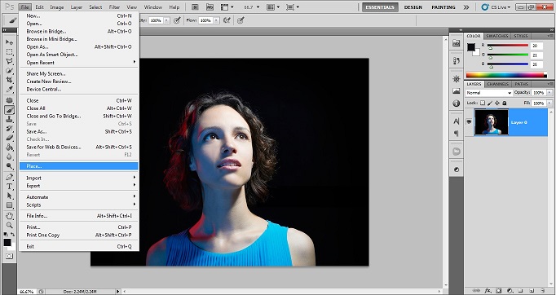
Task: Toggle Quick Mask mode at toolbox bottom
Action: (9, 256)
